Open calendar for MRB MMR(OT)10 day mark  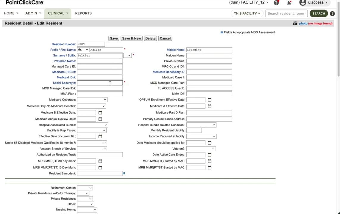click(x=100, y=161)
